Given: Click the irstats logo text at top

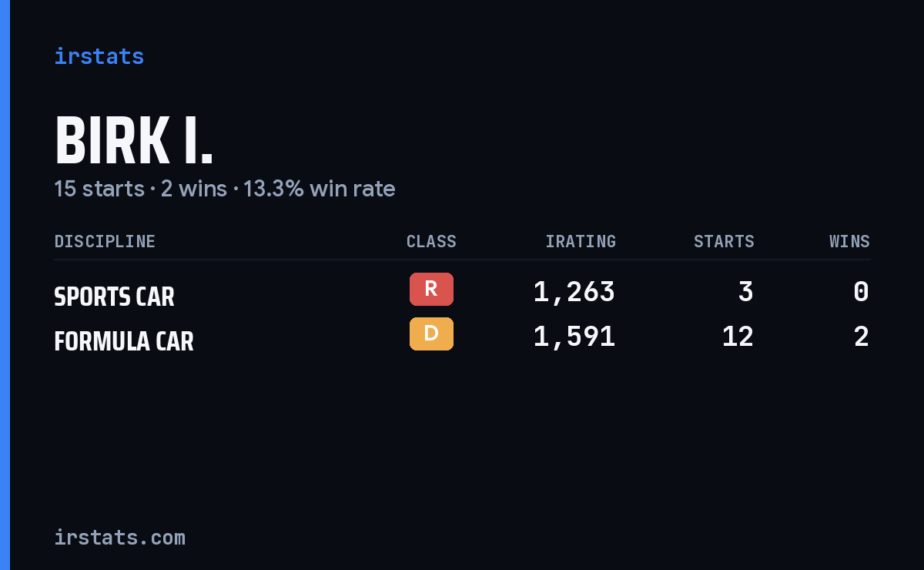Looking at the screenshot, I should click(99, 56).
